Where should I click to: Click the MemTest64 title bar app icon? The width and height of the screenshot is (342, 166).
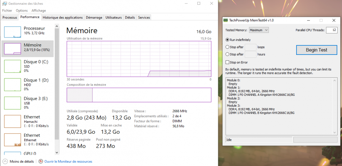coord(225,20)
